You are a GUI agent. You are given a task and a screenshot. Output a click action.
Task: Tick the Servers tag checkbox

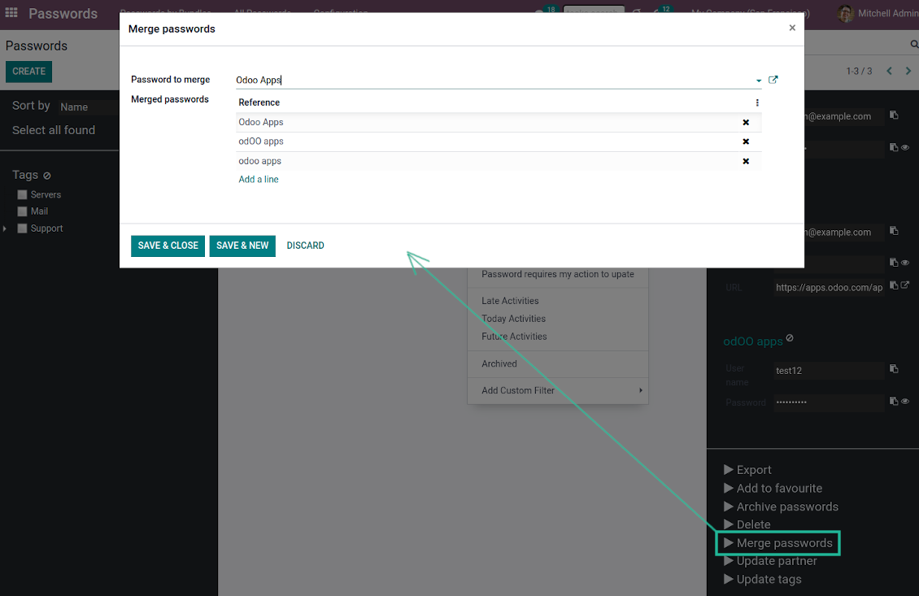pos(22,194)
